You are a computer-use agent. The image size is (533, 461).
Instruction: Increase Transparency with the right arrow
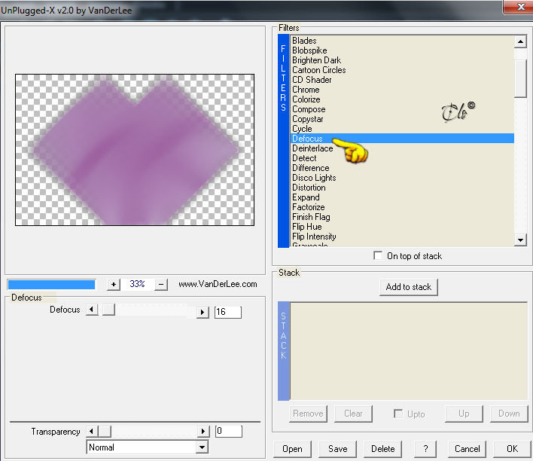203,432
